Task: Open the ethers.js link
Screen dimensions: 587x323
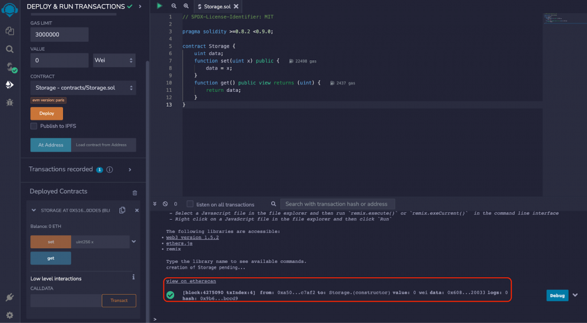Action: [179, 243]
